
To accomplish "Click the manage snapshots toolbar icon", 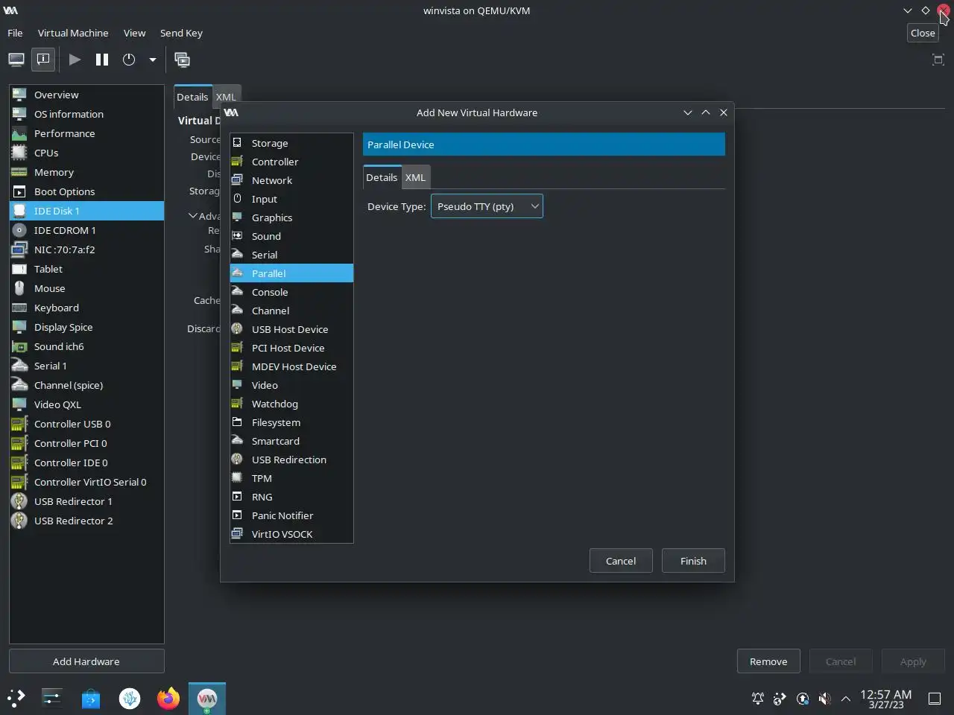I will click(182, 60).
